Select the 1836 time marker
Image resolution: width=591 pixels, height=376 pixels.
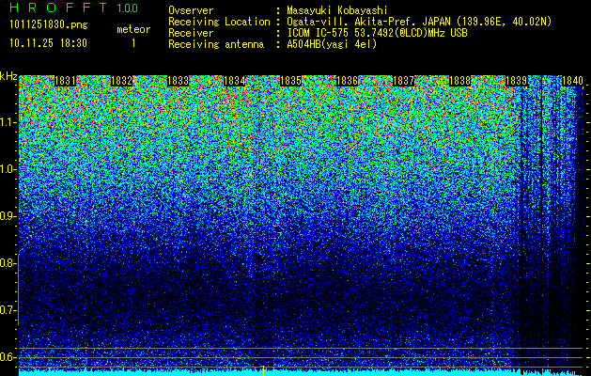347,81
